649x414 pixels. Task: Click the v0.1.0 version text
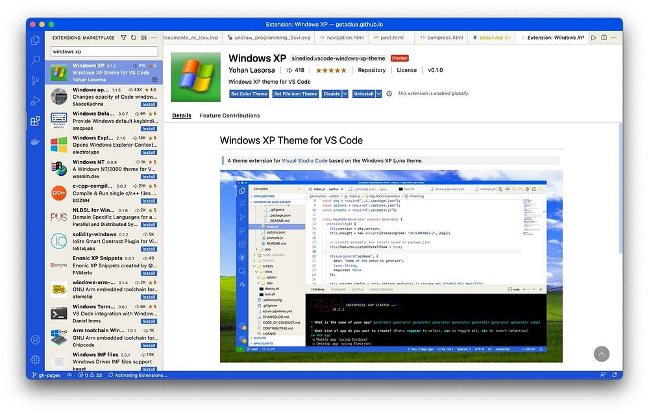click(x=435, y=70)
